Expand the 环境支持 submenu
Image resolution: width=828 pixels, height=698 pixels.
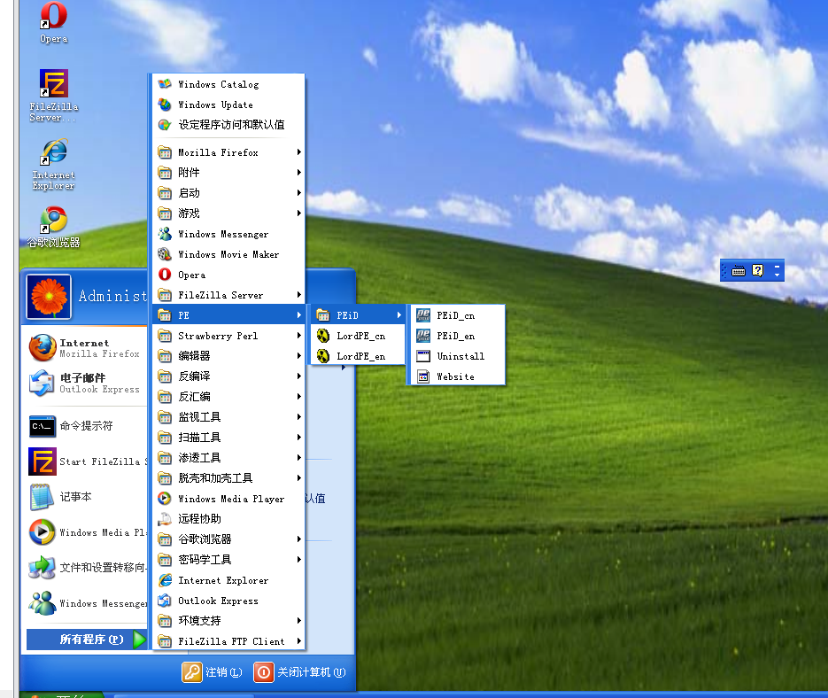click(228, 621)
